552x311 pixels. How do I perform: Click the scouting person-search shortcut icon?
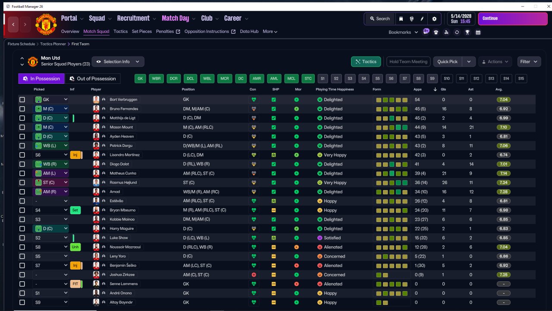[446, 32]
